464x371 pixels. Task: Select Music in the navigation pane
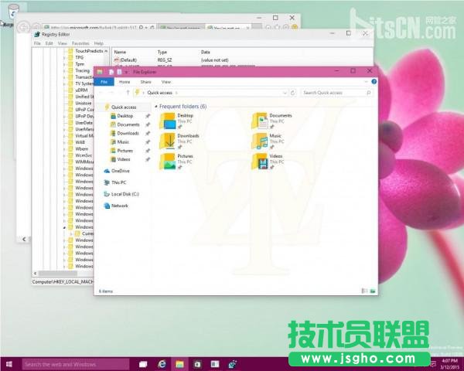click(123, 142)
